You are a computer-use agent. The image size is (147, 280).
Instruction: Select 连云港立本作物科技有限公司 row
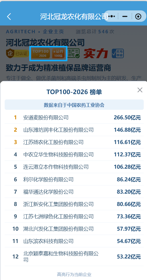(x=74, y=167)
